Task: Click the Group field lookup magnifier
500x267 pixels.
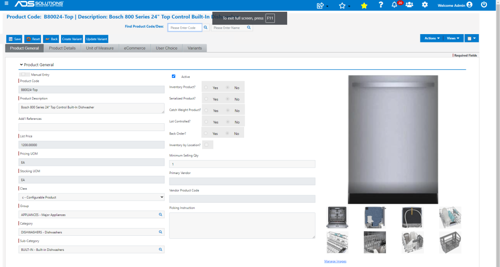Action: [160, 214]
